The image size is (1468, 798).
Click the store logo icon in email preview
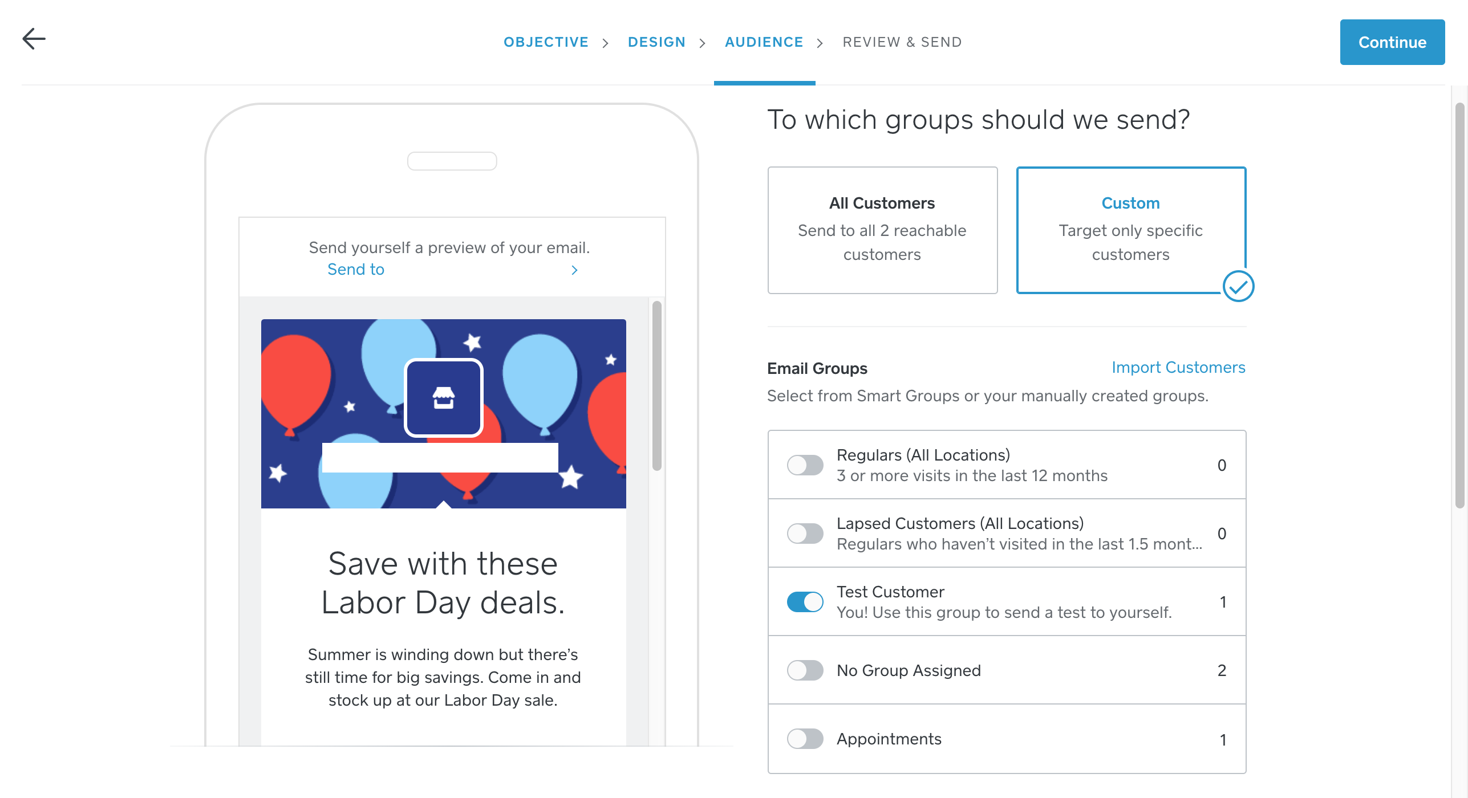[444, 398]
